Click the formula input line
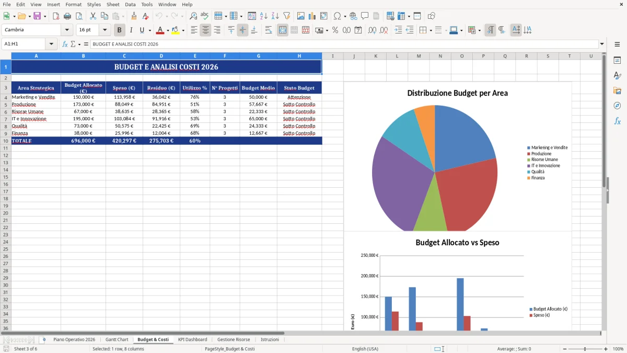627x353 pixels. coord(344,44)
